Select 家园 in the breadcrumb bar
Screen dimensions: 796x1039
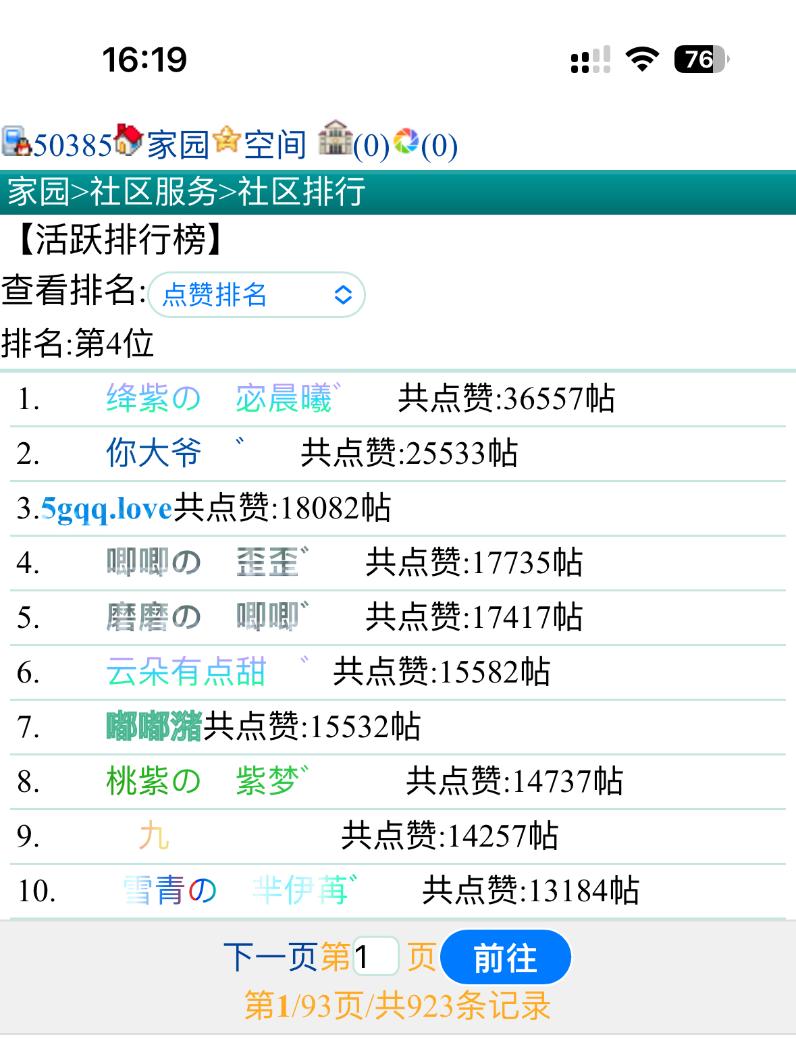[38, 192]
